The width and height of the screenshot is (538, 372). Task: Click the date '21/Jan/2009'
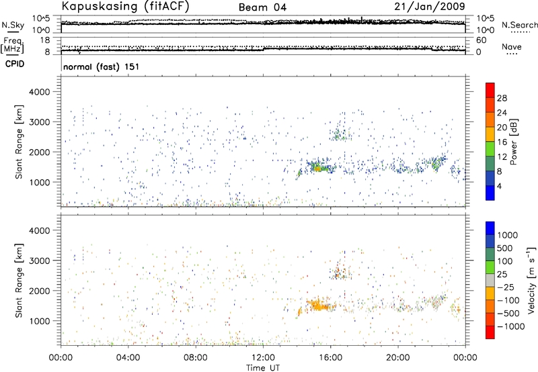pyautogui.click(x=430, y=6)
